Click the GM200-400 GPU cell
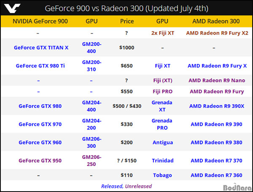253x192 pixels. pyautogui.click(x=92, y=48)
